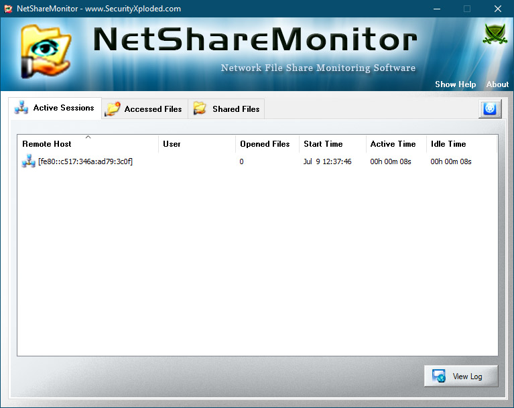Open the About link
Screen dimensions: 514x408
click(x=497, y=84)
